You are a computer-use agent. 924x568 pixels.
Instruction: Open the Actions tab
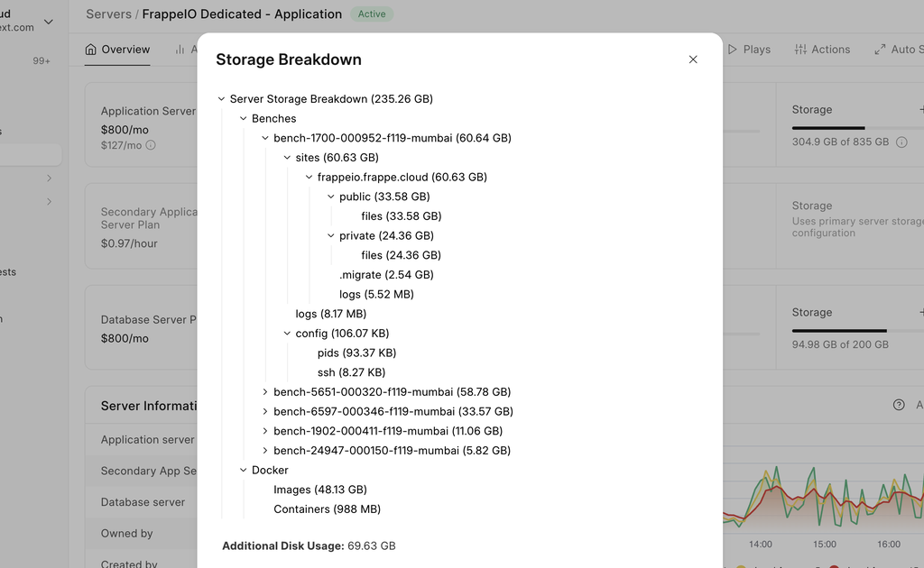tap(822, 50)
